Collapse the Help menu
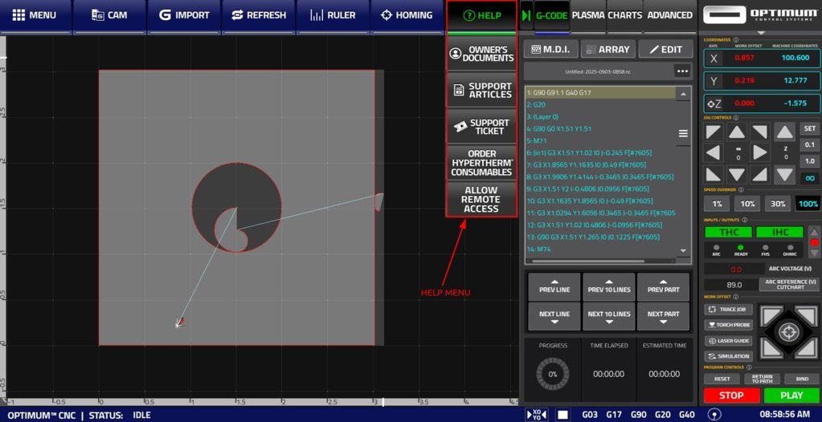822x422 pixels. 481,15
